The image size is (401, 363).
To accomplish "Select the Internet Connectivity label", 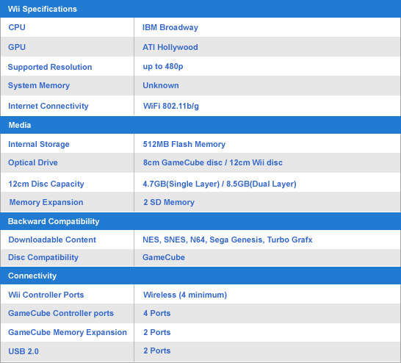I will (x=48, y=106).
